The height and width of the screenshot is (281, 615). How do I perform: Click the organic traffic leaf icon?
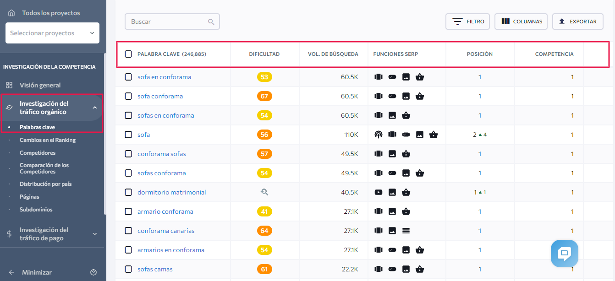pos(9,108)
